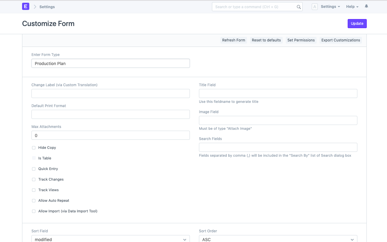
Task: Click Reset to defaults
Action: coord(266,40)
